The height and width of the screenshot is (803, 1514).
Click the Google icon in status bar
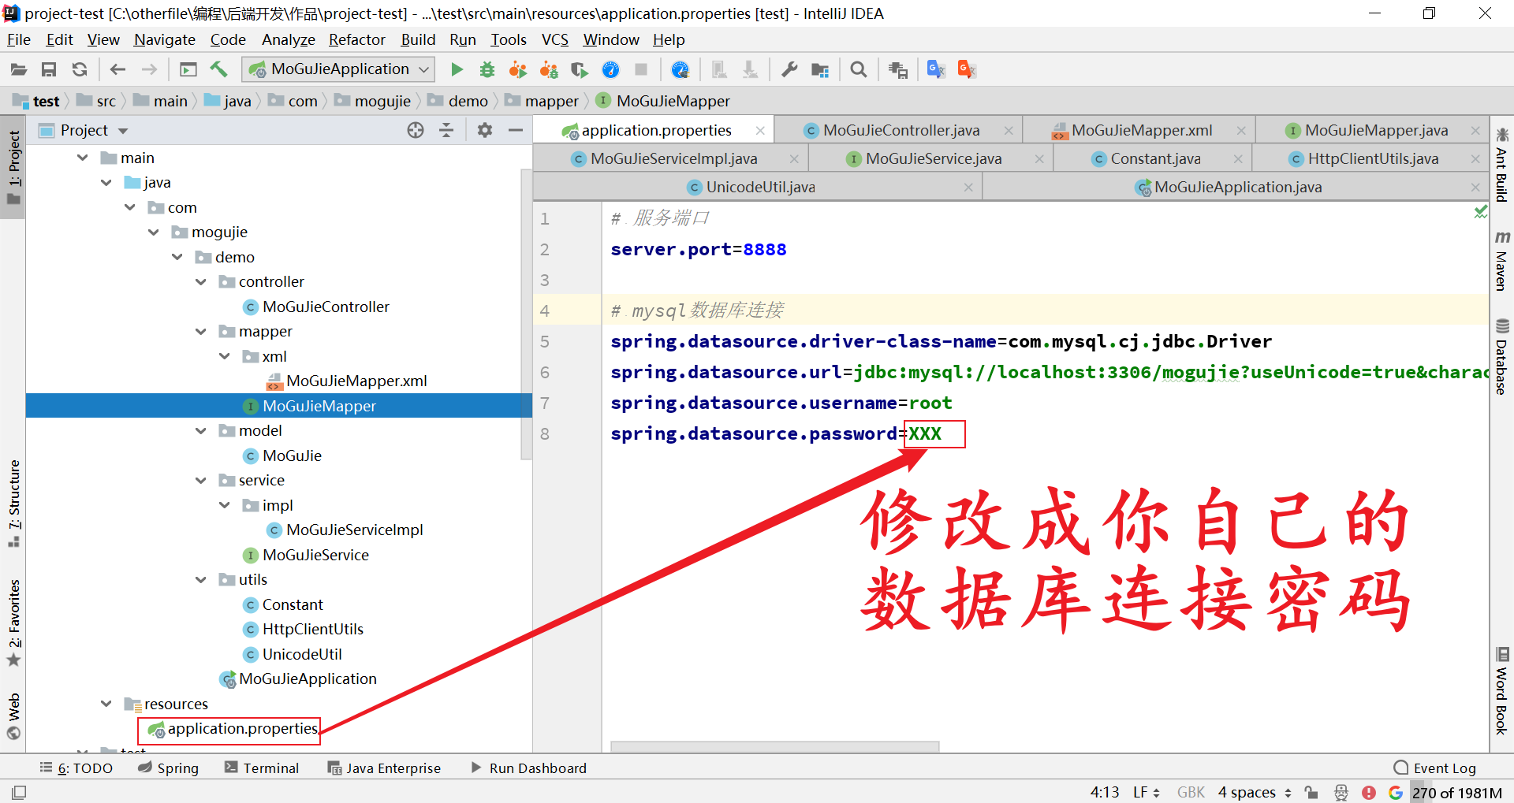coord(1396,793)
